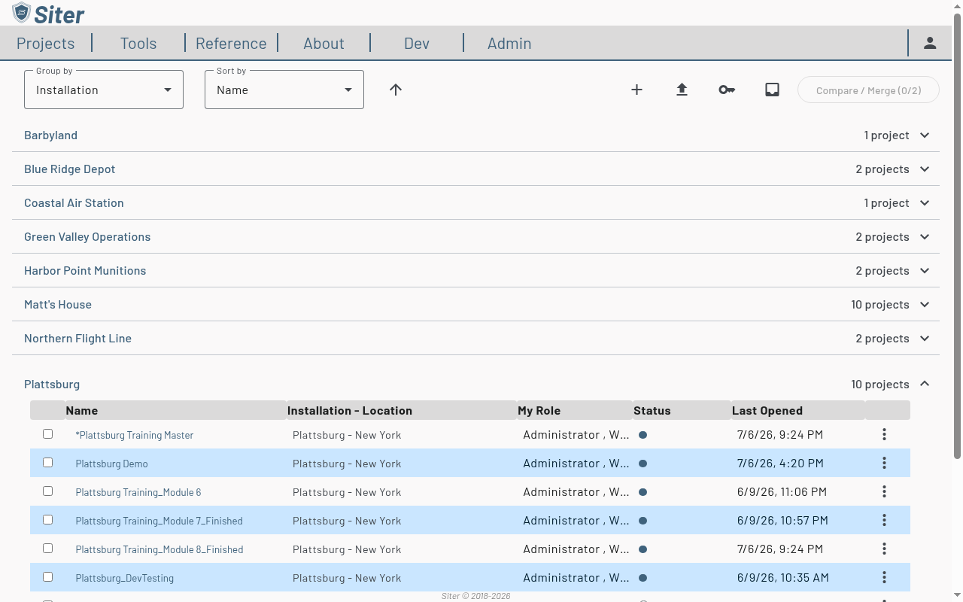Open the Reference menu
Viewport: 963px width, 602px height.
click(231, 43)
